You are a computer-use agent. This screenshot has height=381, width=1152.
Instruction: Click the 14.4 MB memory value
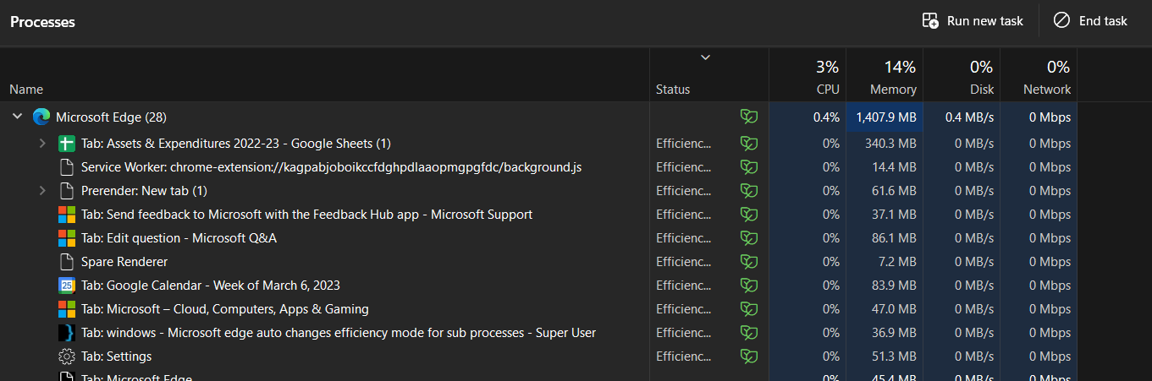[x=895, y=167]
